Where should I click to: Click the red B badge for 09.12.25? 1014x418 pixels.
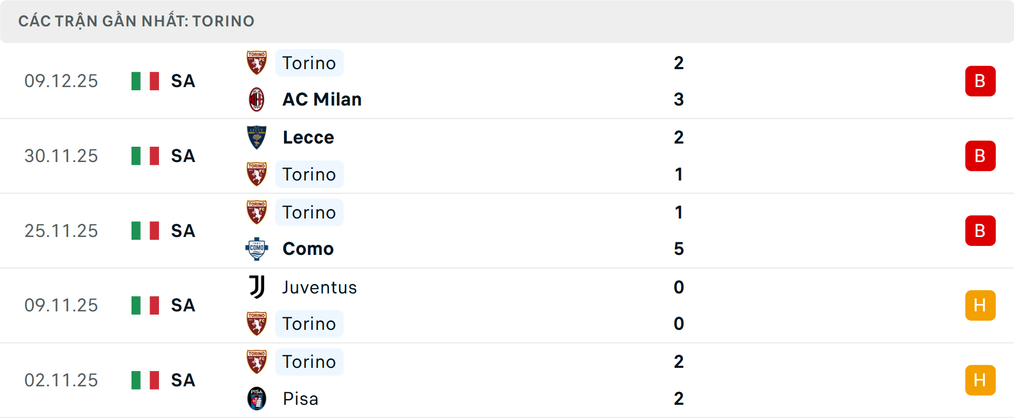[x=980, y=81]
